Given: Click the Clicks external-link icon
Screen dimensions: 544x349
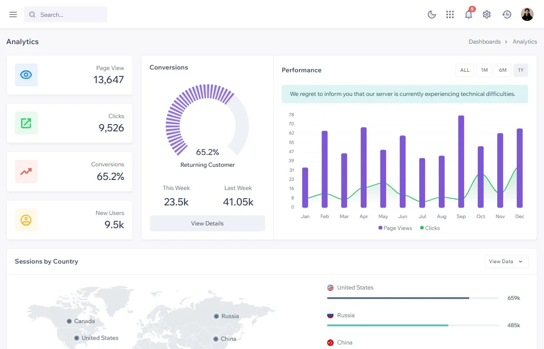Looking at the screenshot, I should coord(26,123).
